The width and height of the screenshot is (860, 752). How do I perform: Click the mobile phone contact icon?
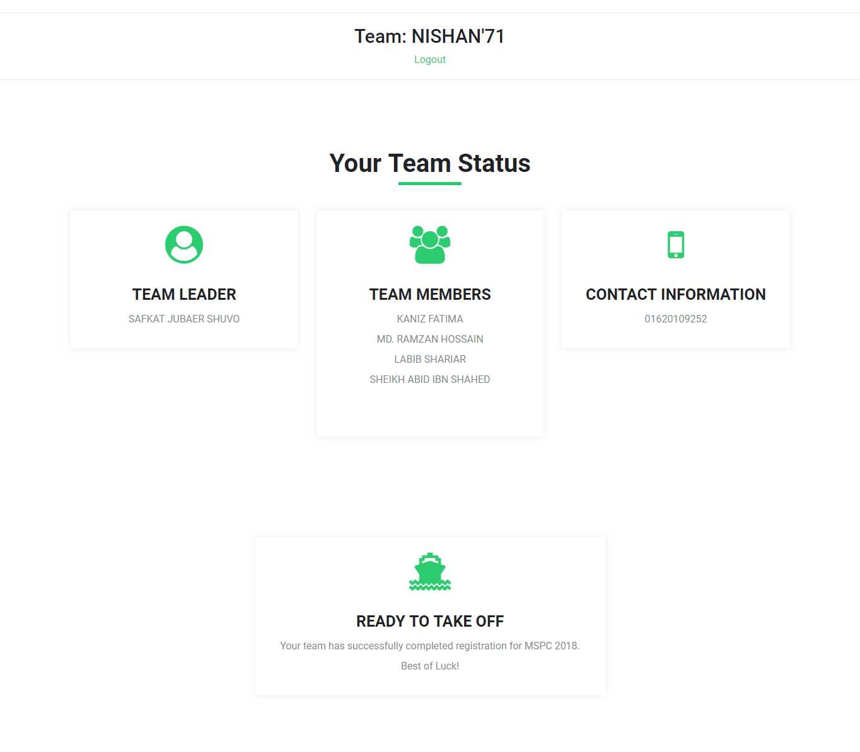pyautogui.click(x=676, y=244)
